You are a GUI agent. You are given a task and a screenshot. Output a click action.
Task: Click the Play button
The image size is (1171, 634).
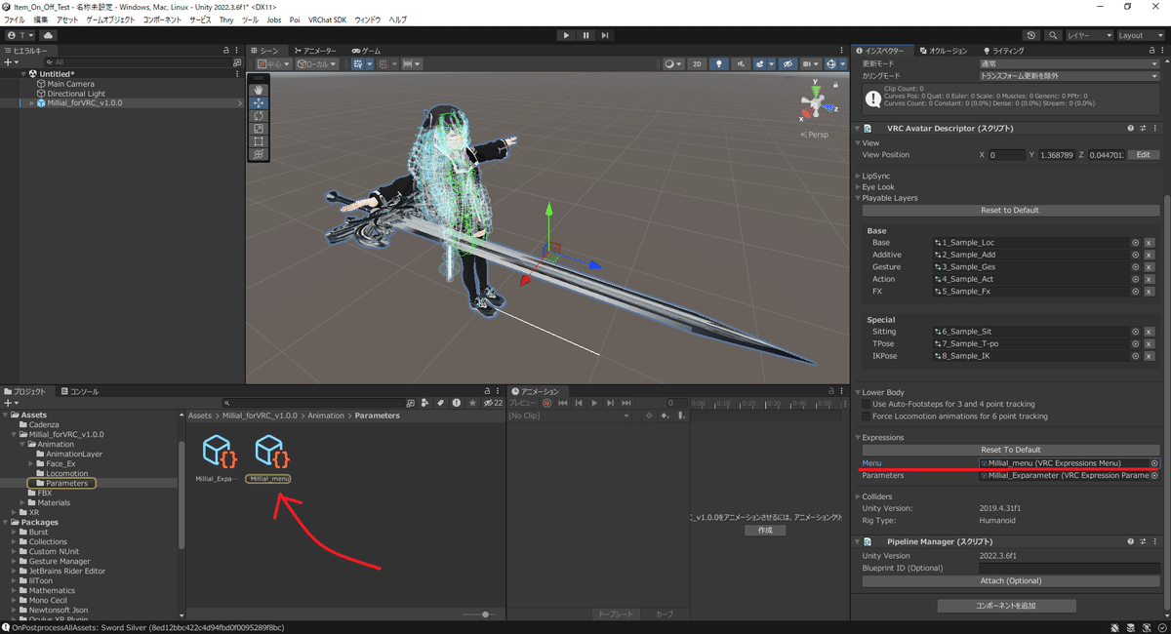click(566, 35)
